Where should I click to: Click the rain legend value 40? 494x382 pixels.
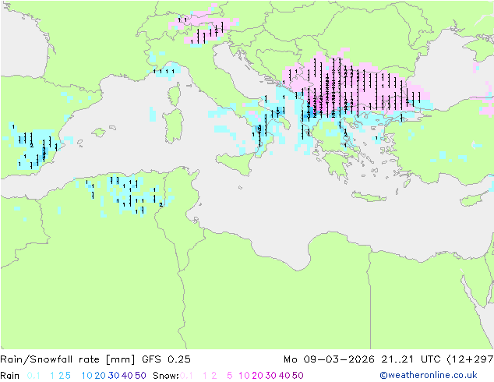127,376
